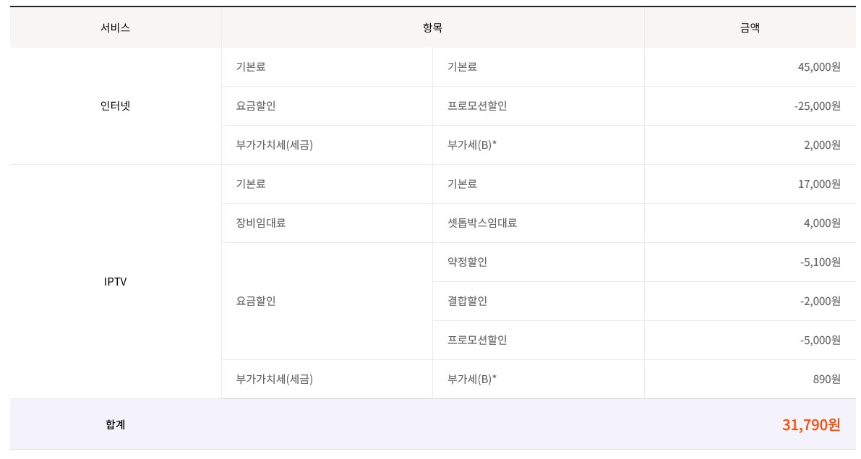Click the 금액 column header
This screenshot has height=459, width=861.
tap(750, 28)
